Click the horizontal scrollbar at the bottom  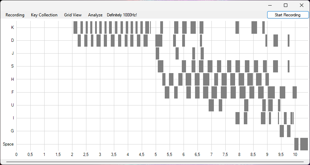coord(155,162)
